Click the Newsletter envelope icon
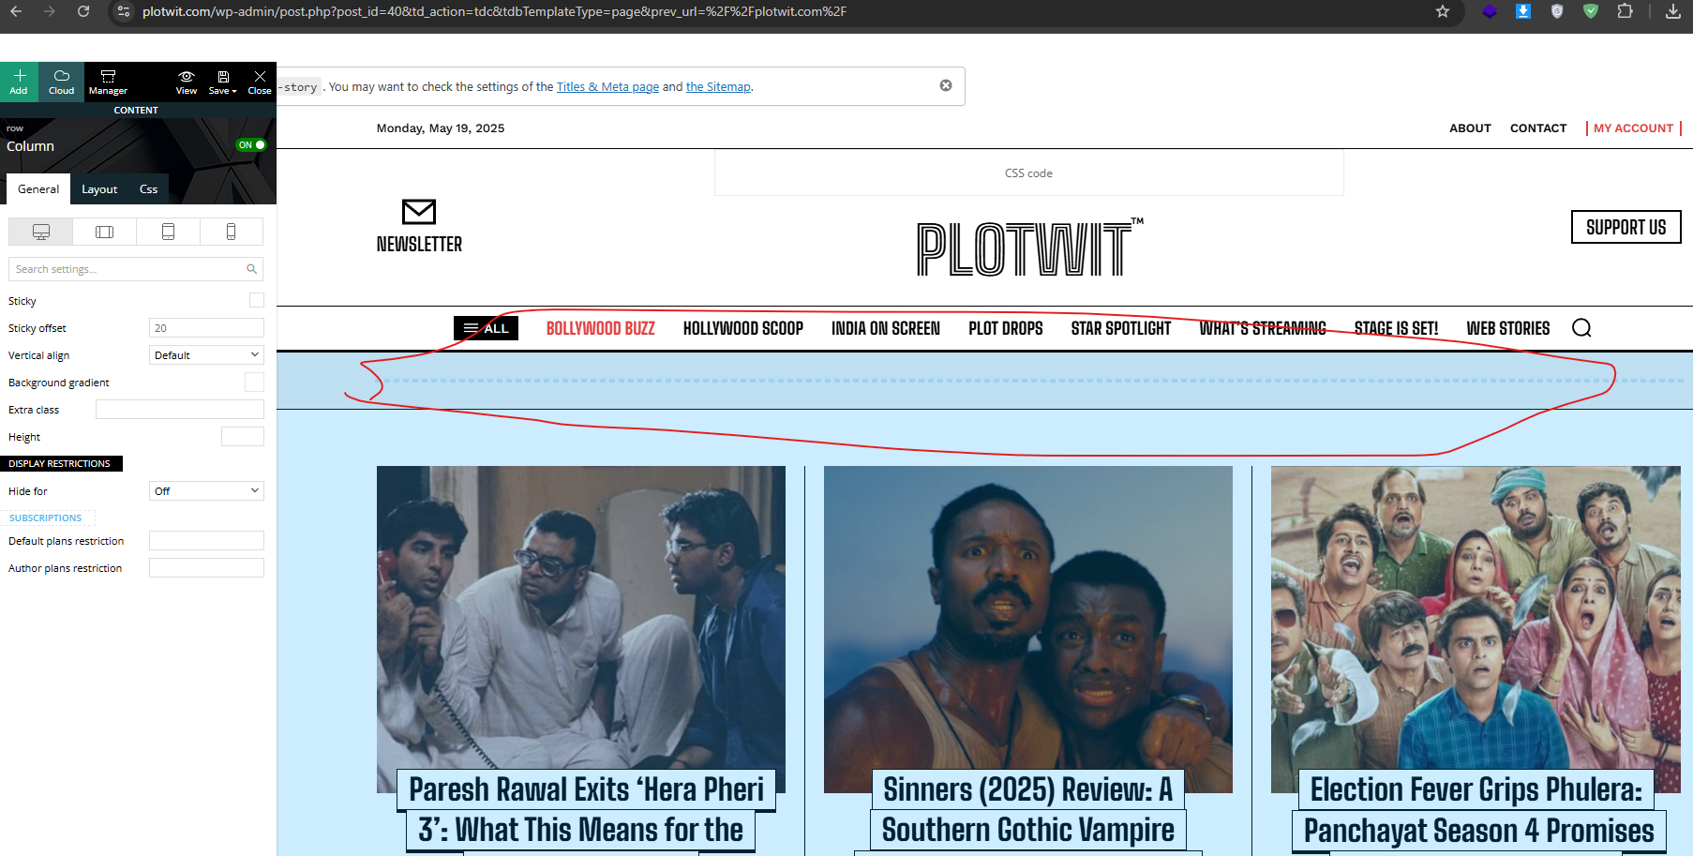1693x856 pixels. pyautogui.click(x=419, y=212)
